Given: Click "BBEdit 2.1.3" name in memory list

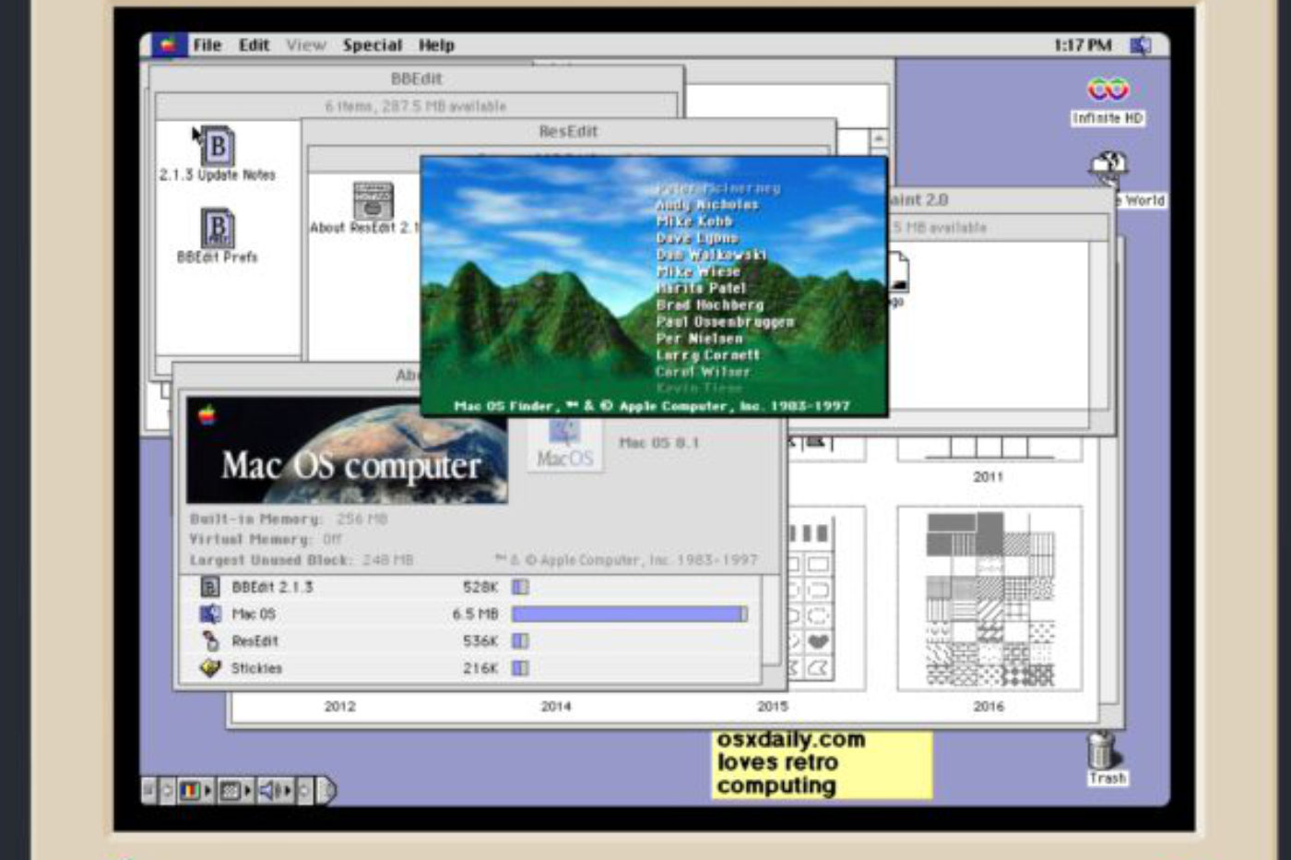Looking at the screenshot, I should (x=272, y=587).
